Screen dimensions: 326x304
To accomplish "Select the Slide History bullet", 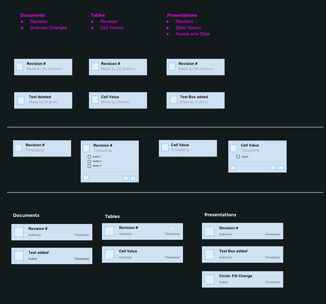I will click(x=188, y=28).
